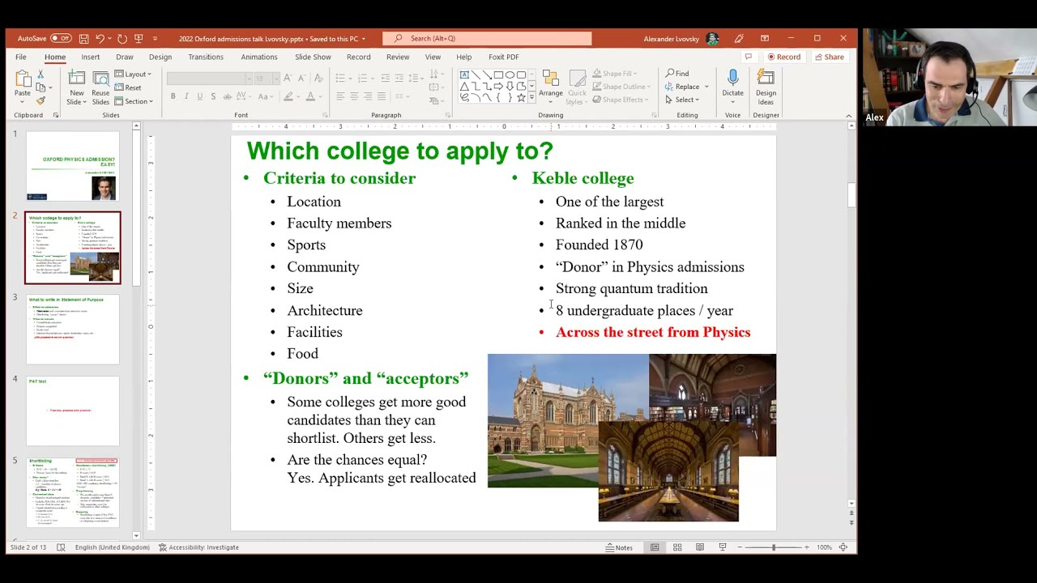Collapse the ribbon with chevron
Viewport: 1037px width, 583px height.
(x=848, y=116)
